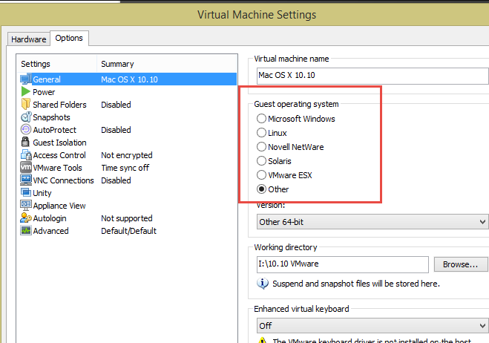The width and height of the screenshot is (489, 343).
Task: Open Enhanced virtual keyboard Off dropdown
Action: [373, 325]
